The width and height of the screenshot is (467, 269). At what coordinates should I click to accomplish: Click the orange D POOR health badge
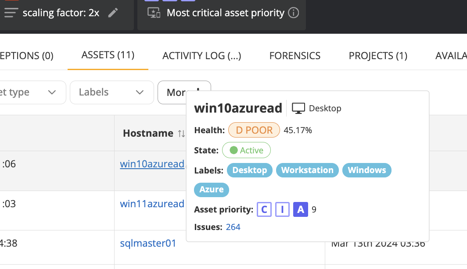(x=254, y=130)
